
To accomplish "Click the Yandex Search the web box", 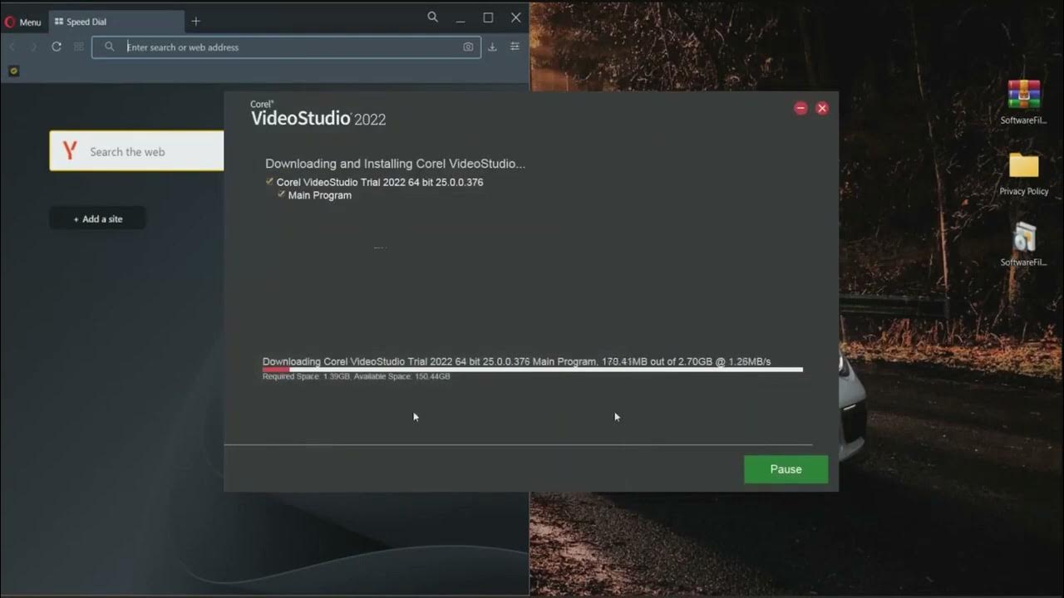I will (137, 151).
